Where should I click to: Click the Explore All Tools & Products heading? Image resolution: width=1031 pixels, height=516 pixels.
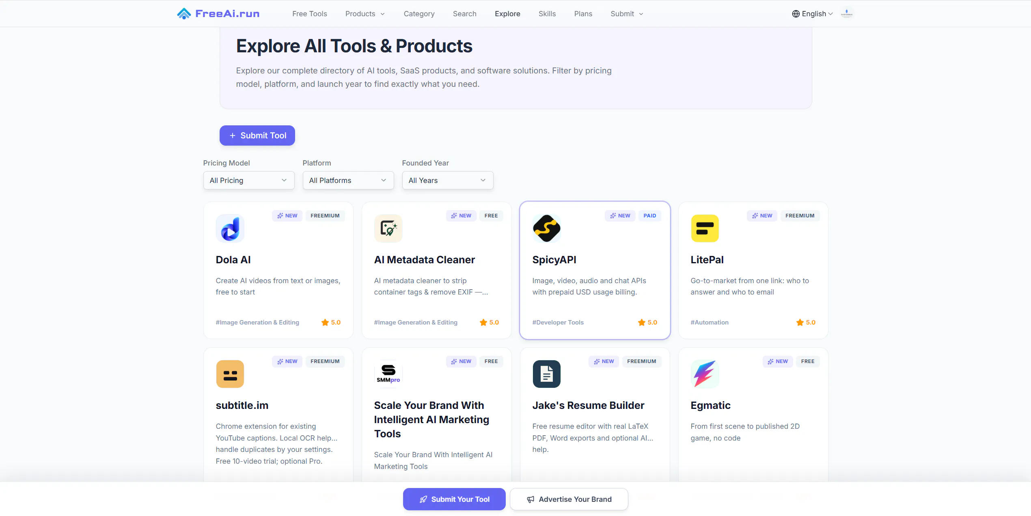click(x=354, y=46)
